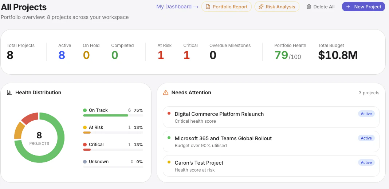
Task: Click the green On Track legend dot
Action: (x=85, y=110)
